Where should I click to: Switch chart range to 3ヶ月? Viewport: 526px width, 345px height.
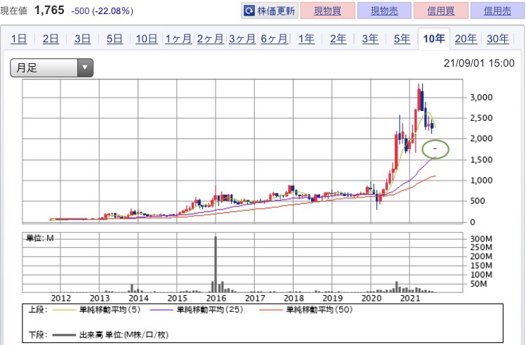[x=242, y=39]
